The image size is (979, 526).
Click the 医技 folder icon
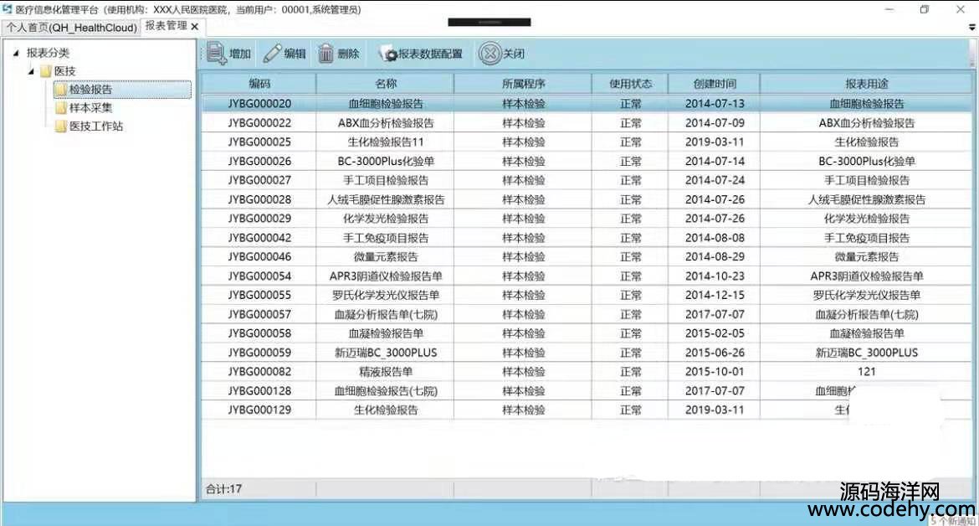tap(45, 71)
